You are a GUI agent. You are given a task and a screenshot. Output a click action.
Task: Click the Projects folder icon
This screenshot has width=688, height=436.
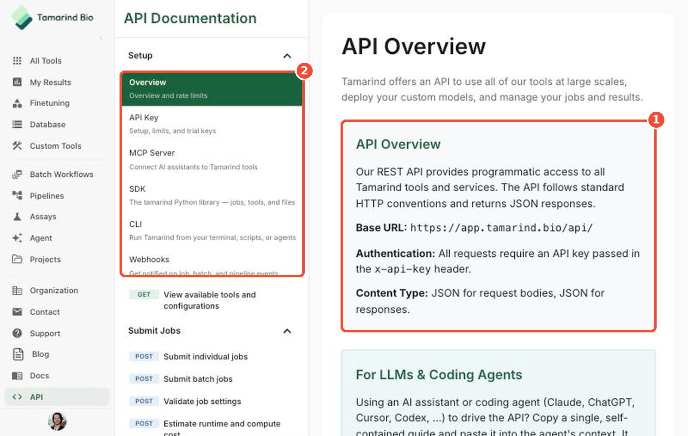(17, 259)
